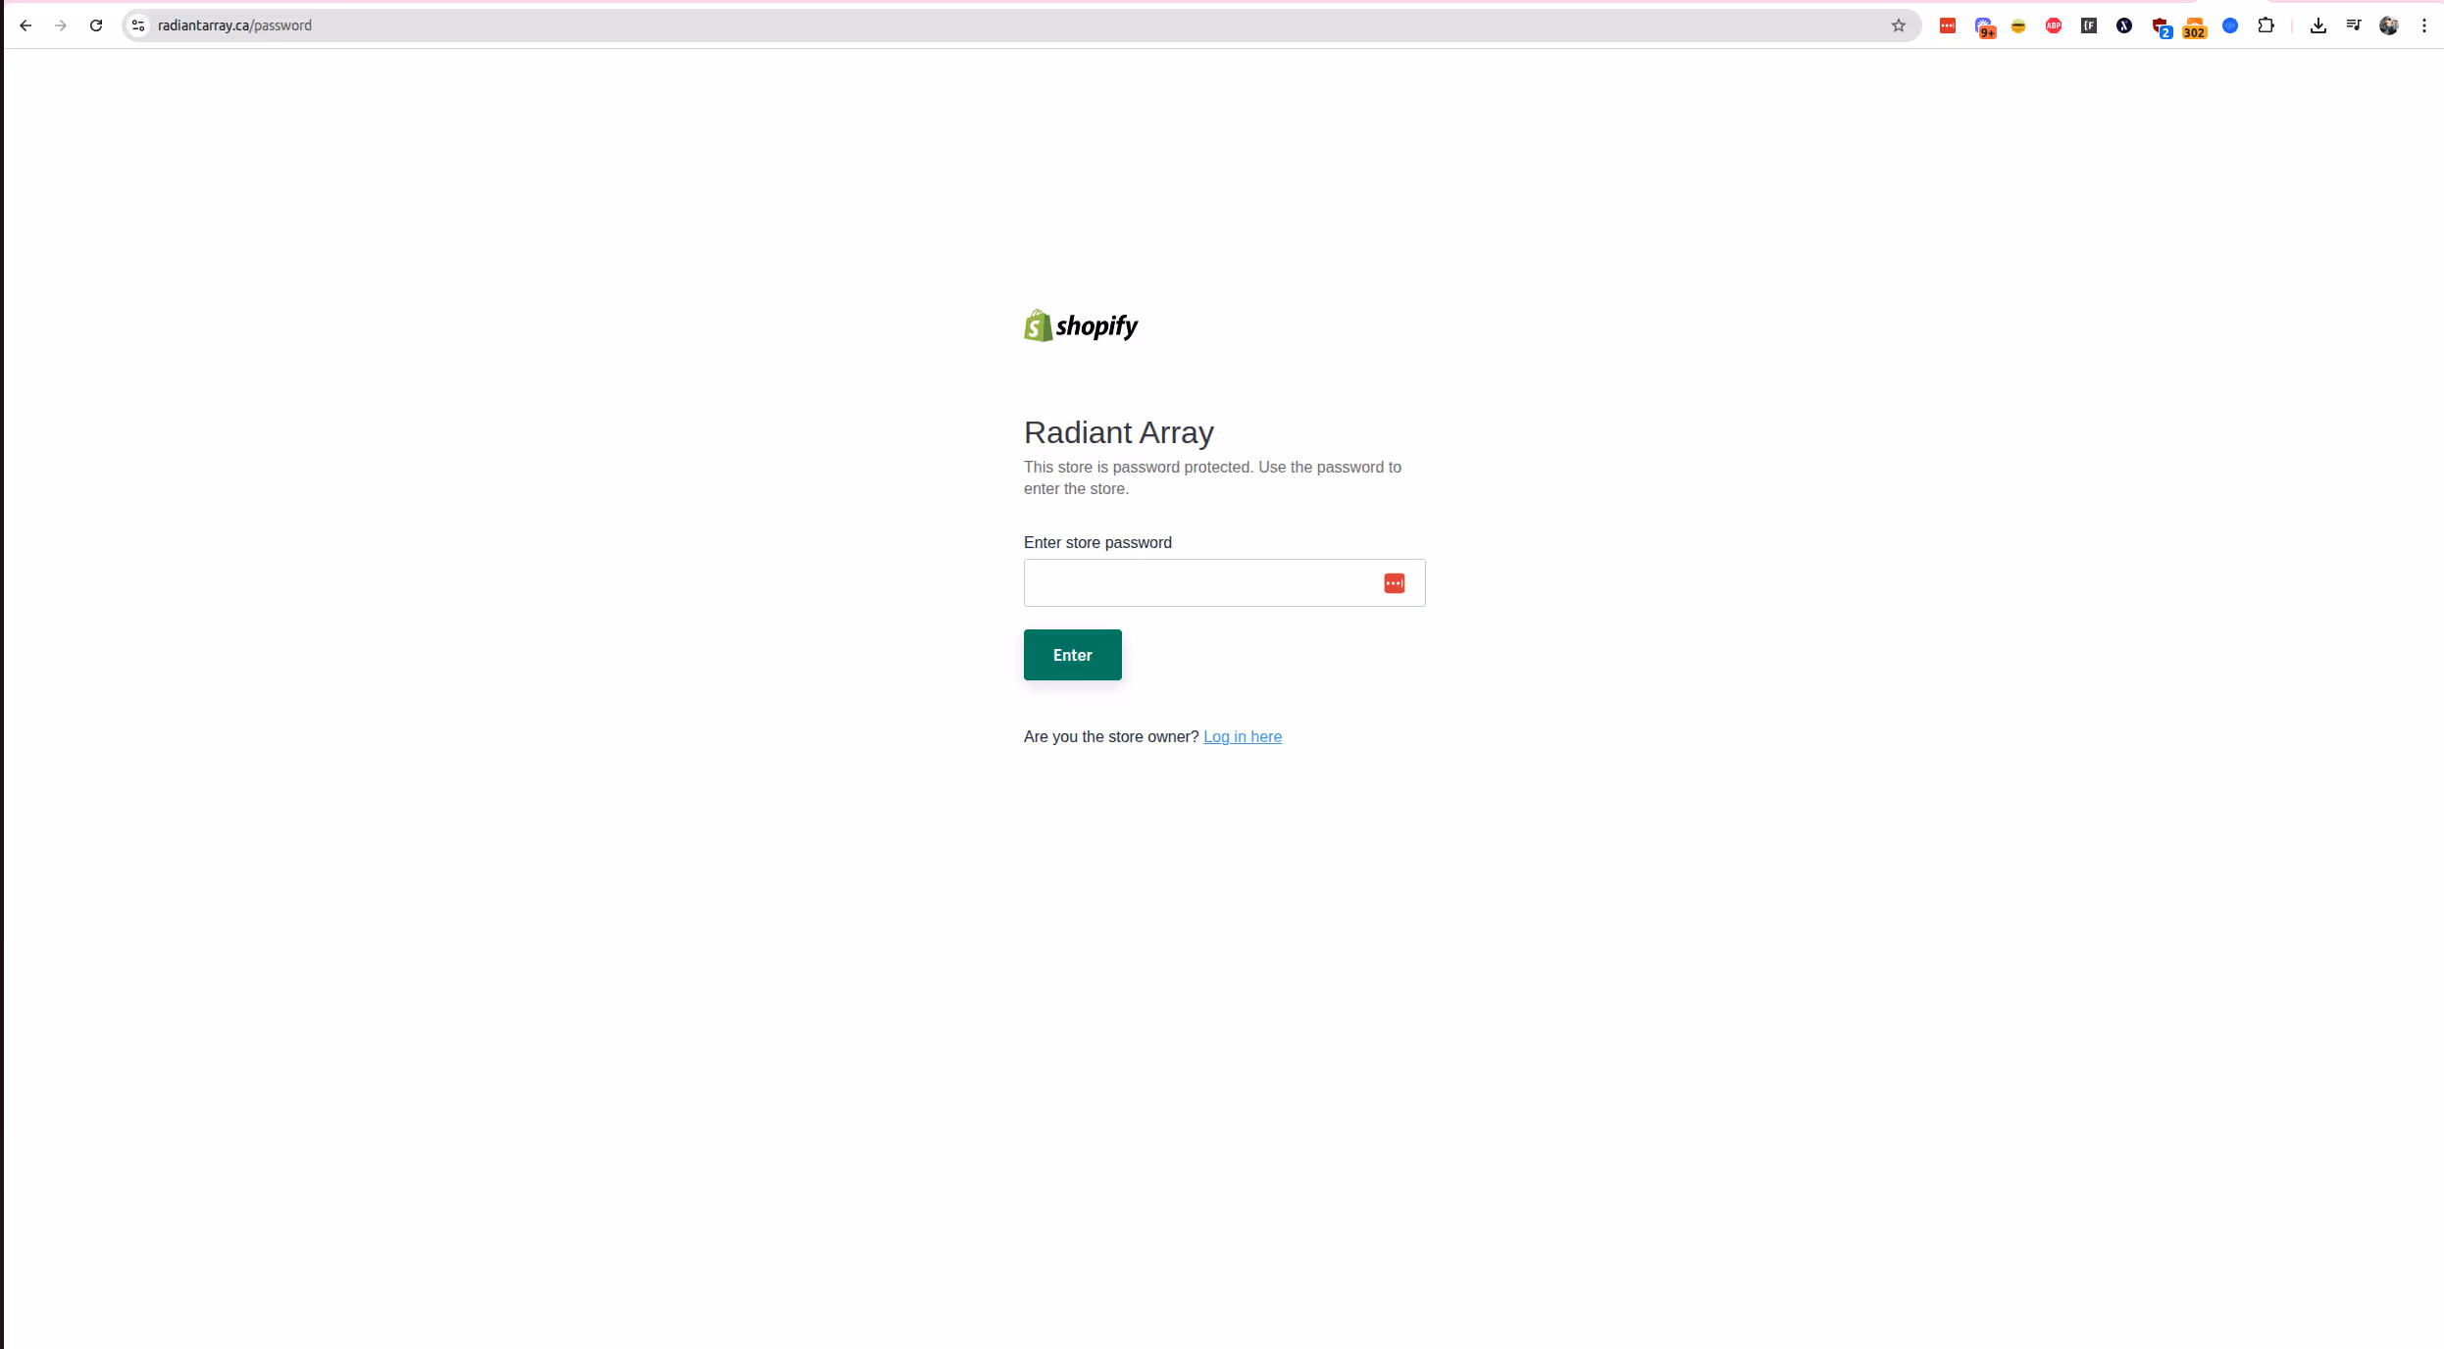
Task: Open the Extensions puzzle-piece menu
Action: point(2266,25)
